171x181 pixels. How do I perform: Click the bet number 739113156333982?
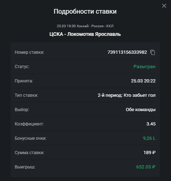127,52
